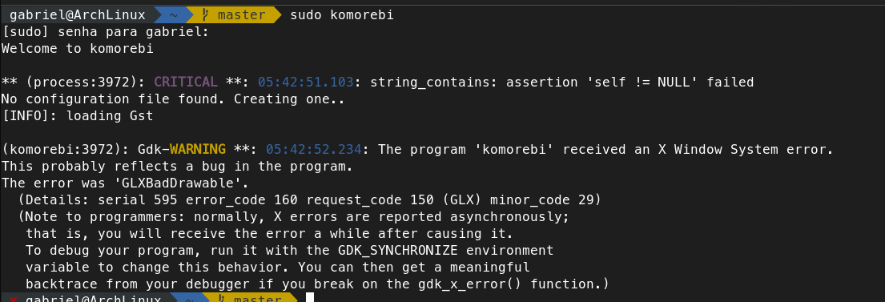Click the timestamp 05:42:52.234
This screenshot has width=885, height=302.
314,150
